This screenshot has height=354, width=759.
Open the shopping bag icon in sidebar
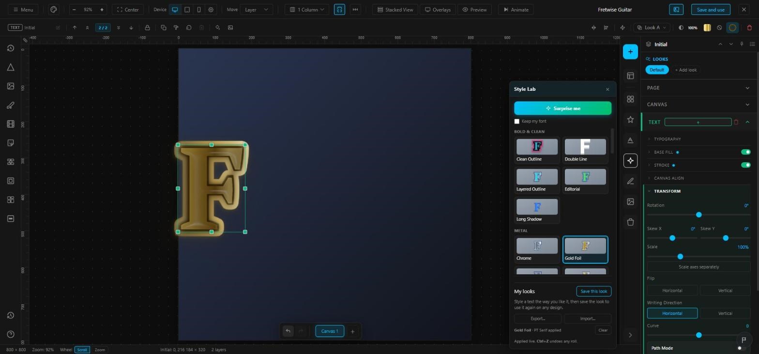630,222
